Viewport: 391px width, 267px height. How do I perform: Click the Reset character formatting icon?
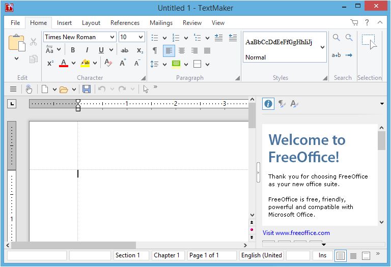[108, 63]
